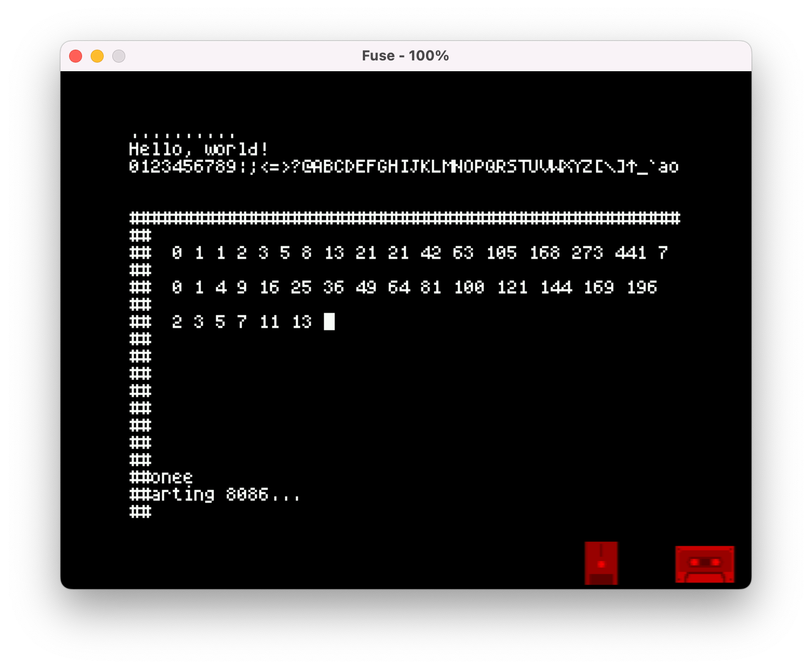
Task: Click the "ABCDEFGHIJKLMNOPQRSTUVWXYZ" character set text
Action: (452, 166)
